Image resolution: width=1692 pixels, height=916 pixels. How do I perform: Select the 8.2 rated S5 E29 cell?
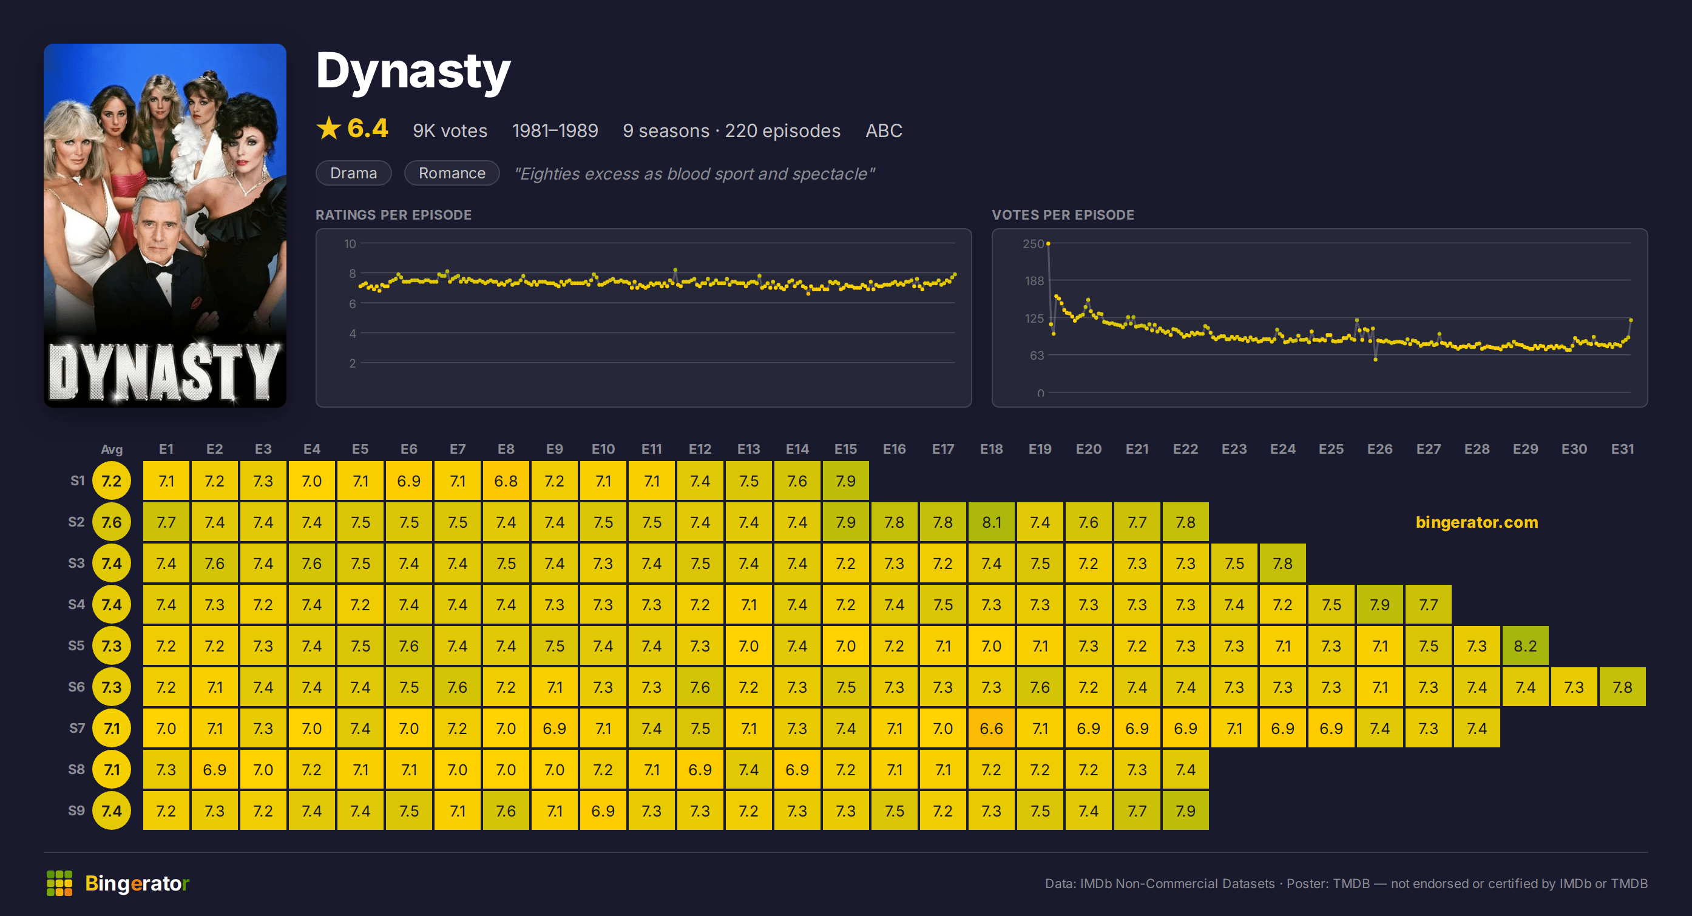point(1525,645)
